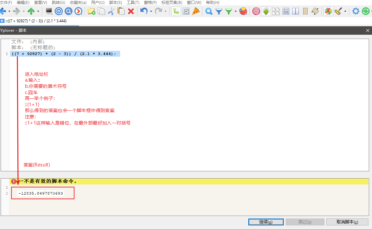Open the 脚本(S) menu
Screen dimensions: 372x230
tap(116, 2)
